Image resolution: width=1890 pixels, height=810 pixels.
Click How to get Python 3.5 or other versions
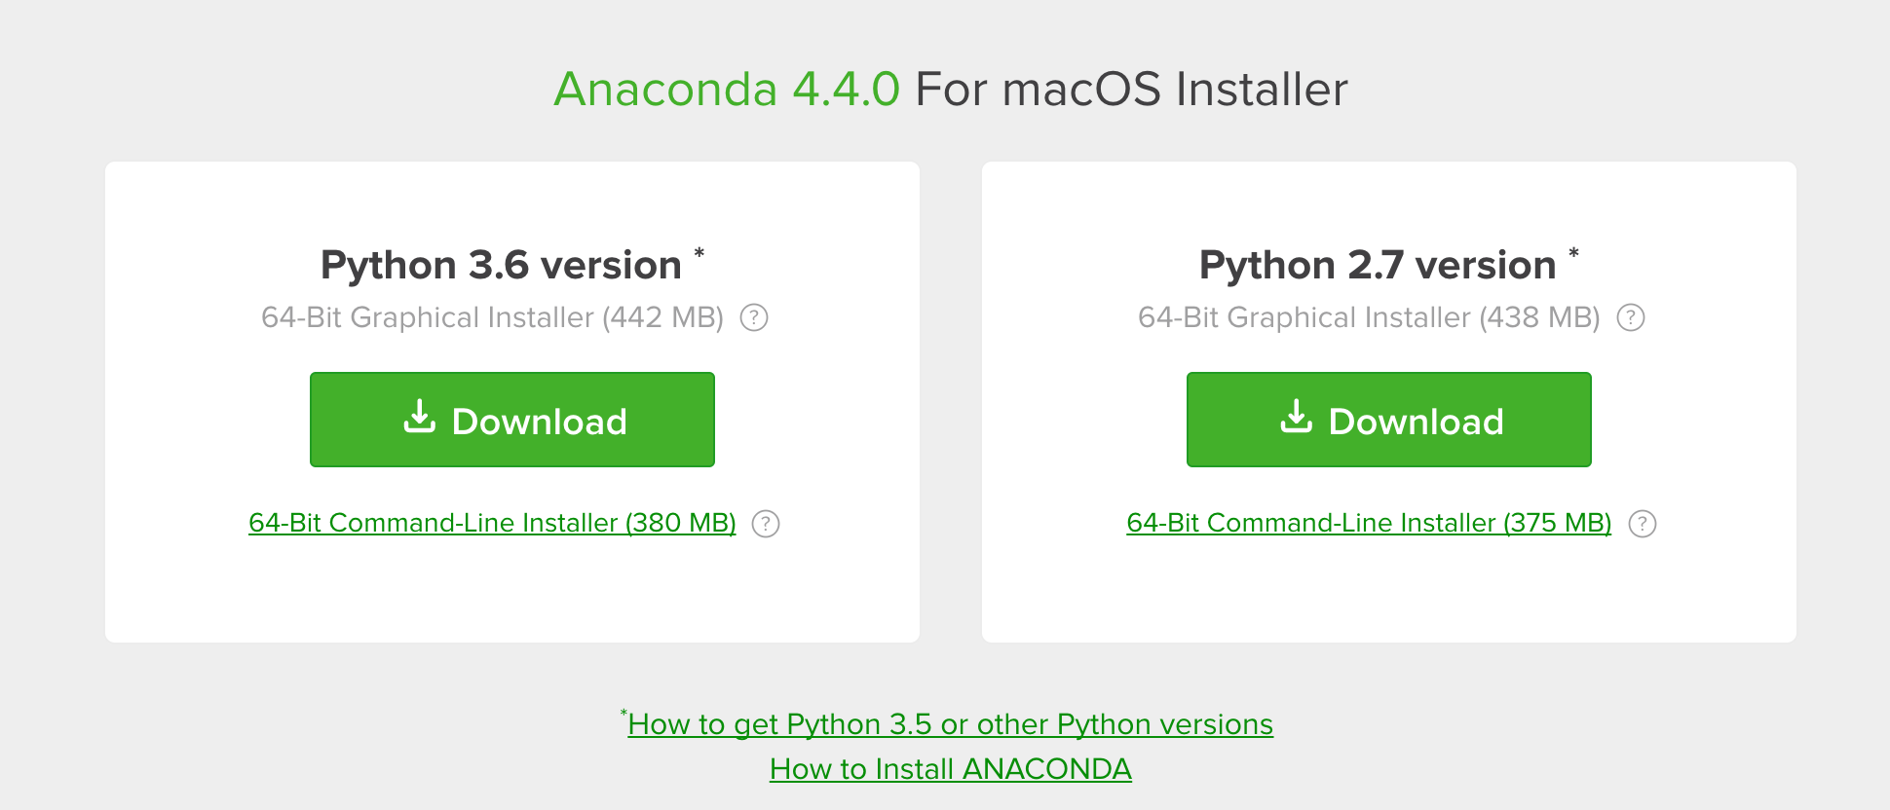click(x=950, y=724)
